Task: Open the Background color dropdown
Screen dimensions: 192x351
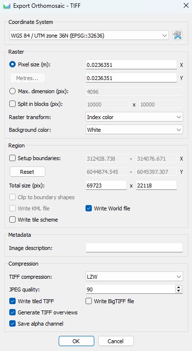Action: [134, 130]
